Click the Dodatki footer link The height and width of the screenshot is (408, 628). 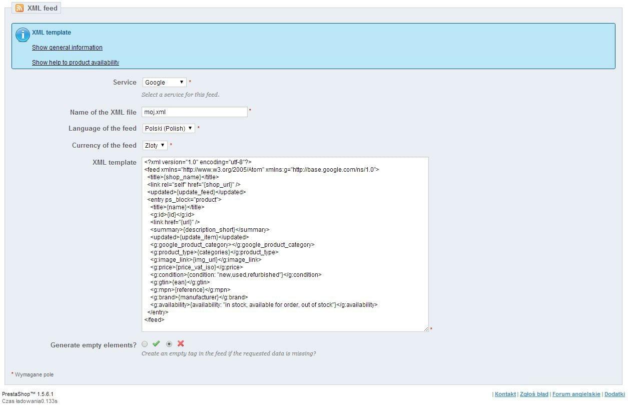click(x=614, y=394)
